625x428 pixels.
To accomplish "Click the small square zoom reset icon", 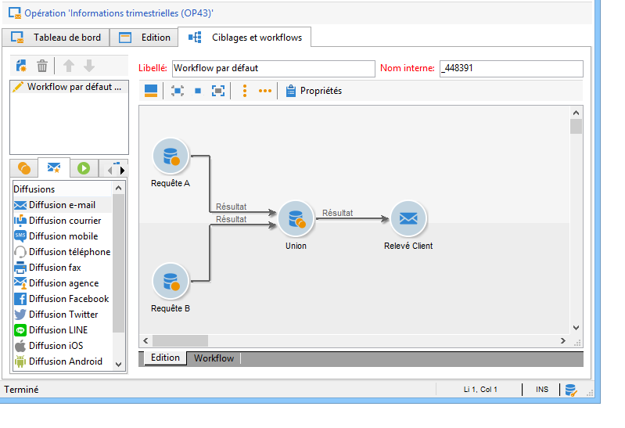I will pos(198,91).
